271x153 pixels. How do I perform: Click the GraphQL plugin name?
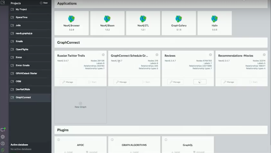point(188,145)
